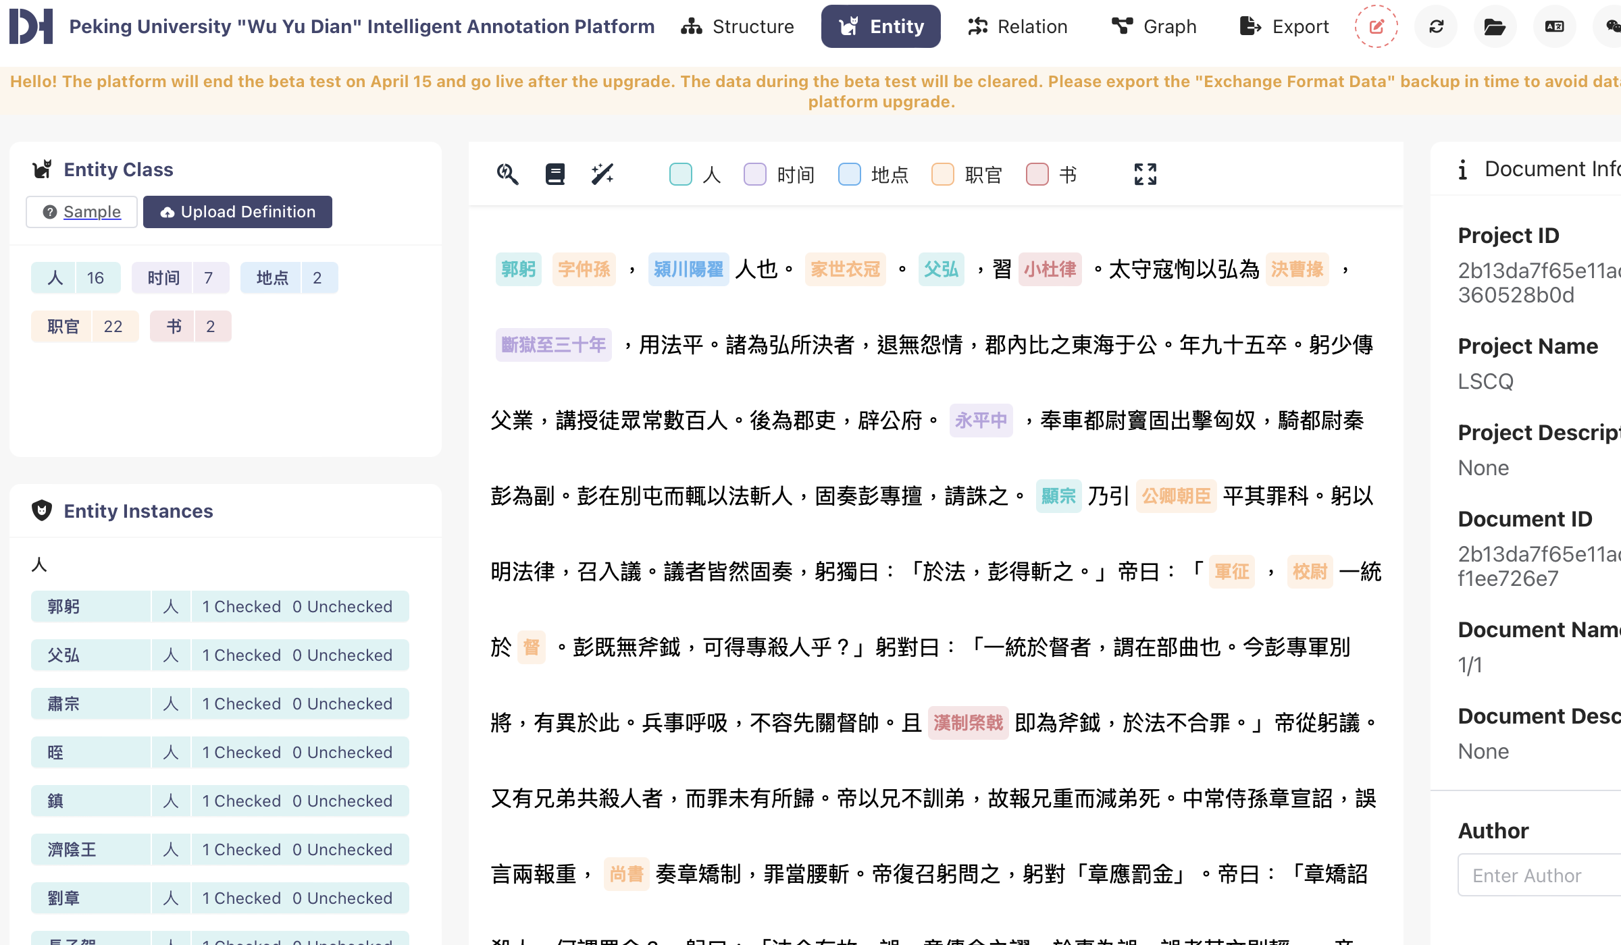Select the 人 entity color checkbox
Image resolution: width=1621 pixels, height=945 pixels.
(681, 174)
